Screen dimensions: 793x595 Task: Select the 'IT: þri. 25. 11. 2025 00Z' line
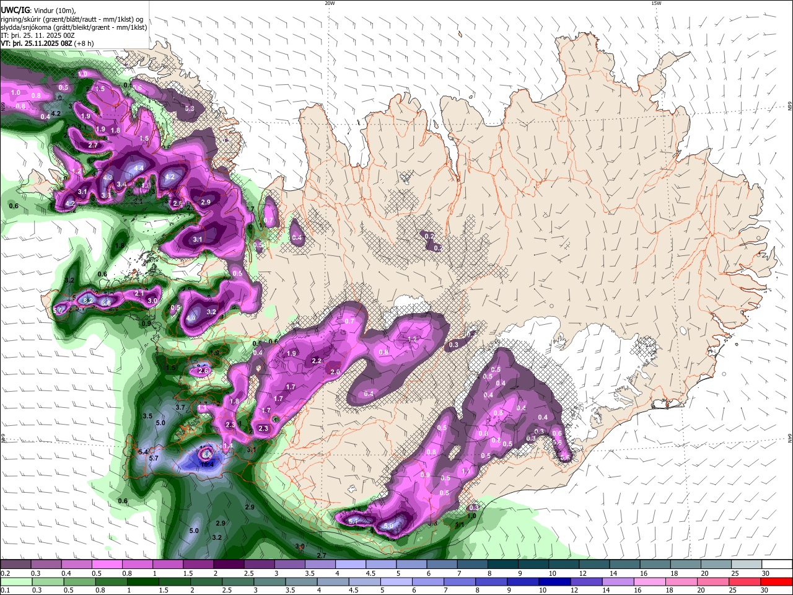coord(38,35)
